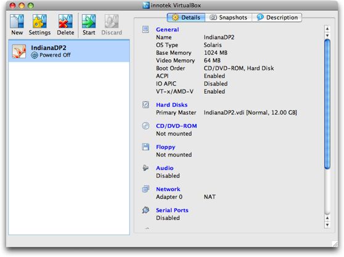
Task: Click the 'Enabled' value for VT-x/AMD-V
Action: pyautogui.click(x=215, y=91)
